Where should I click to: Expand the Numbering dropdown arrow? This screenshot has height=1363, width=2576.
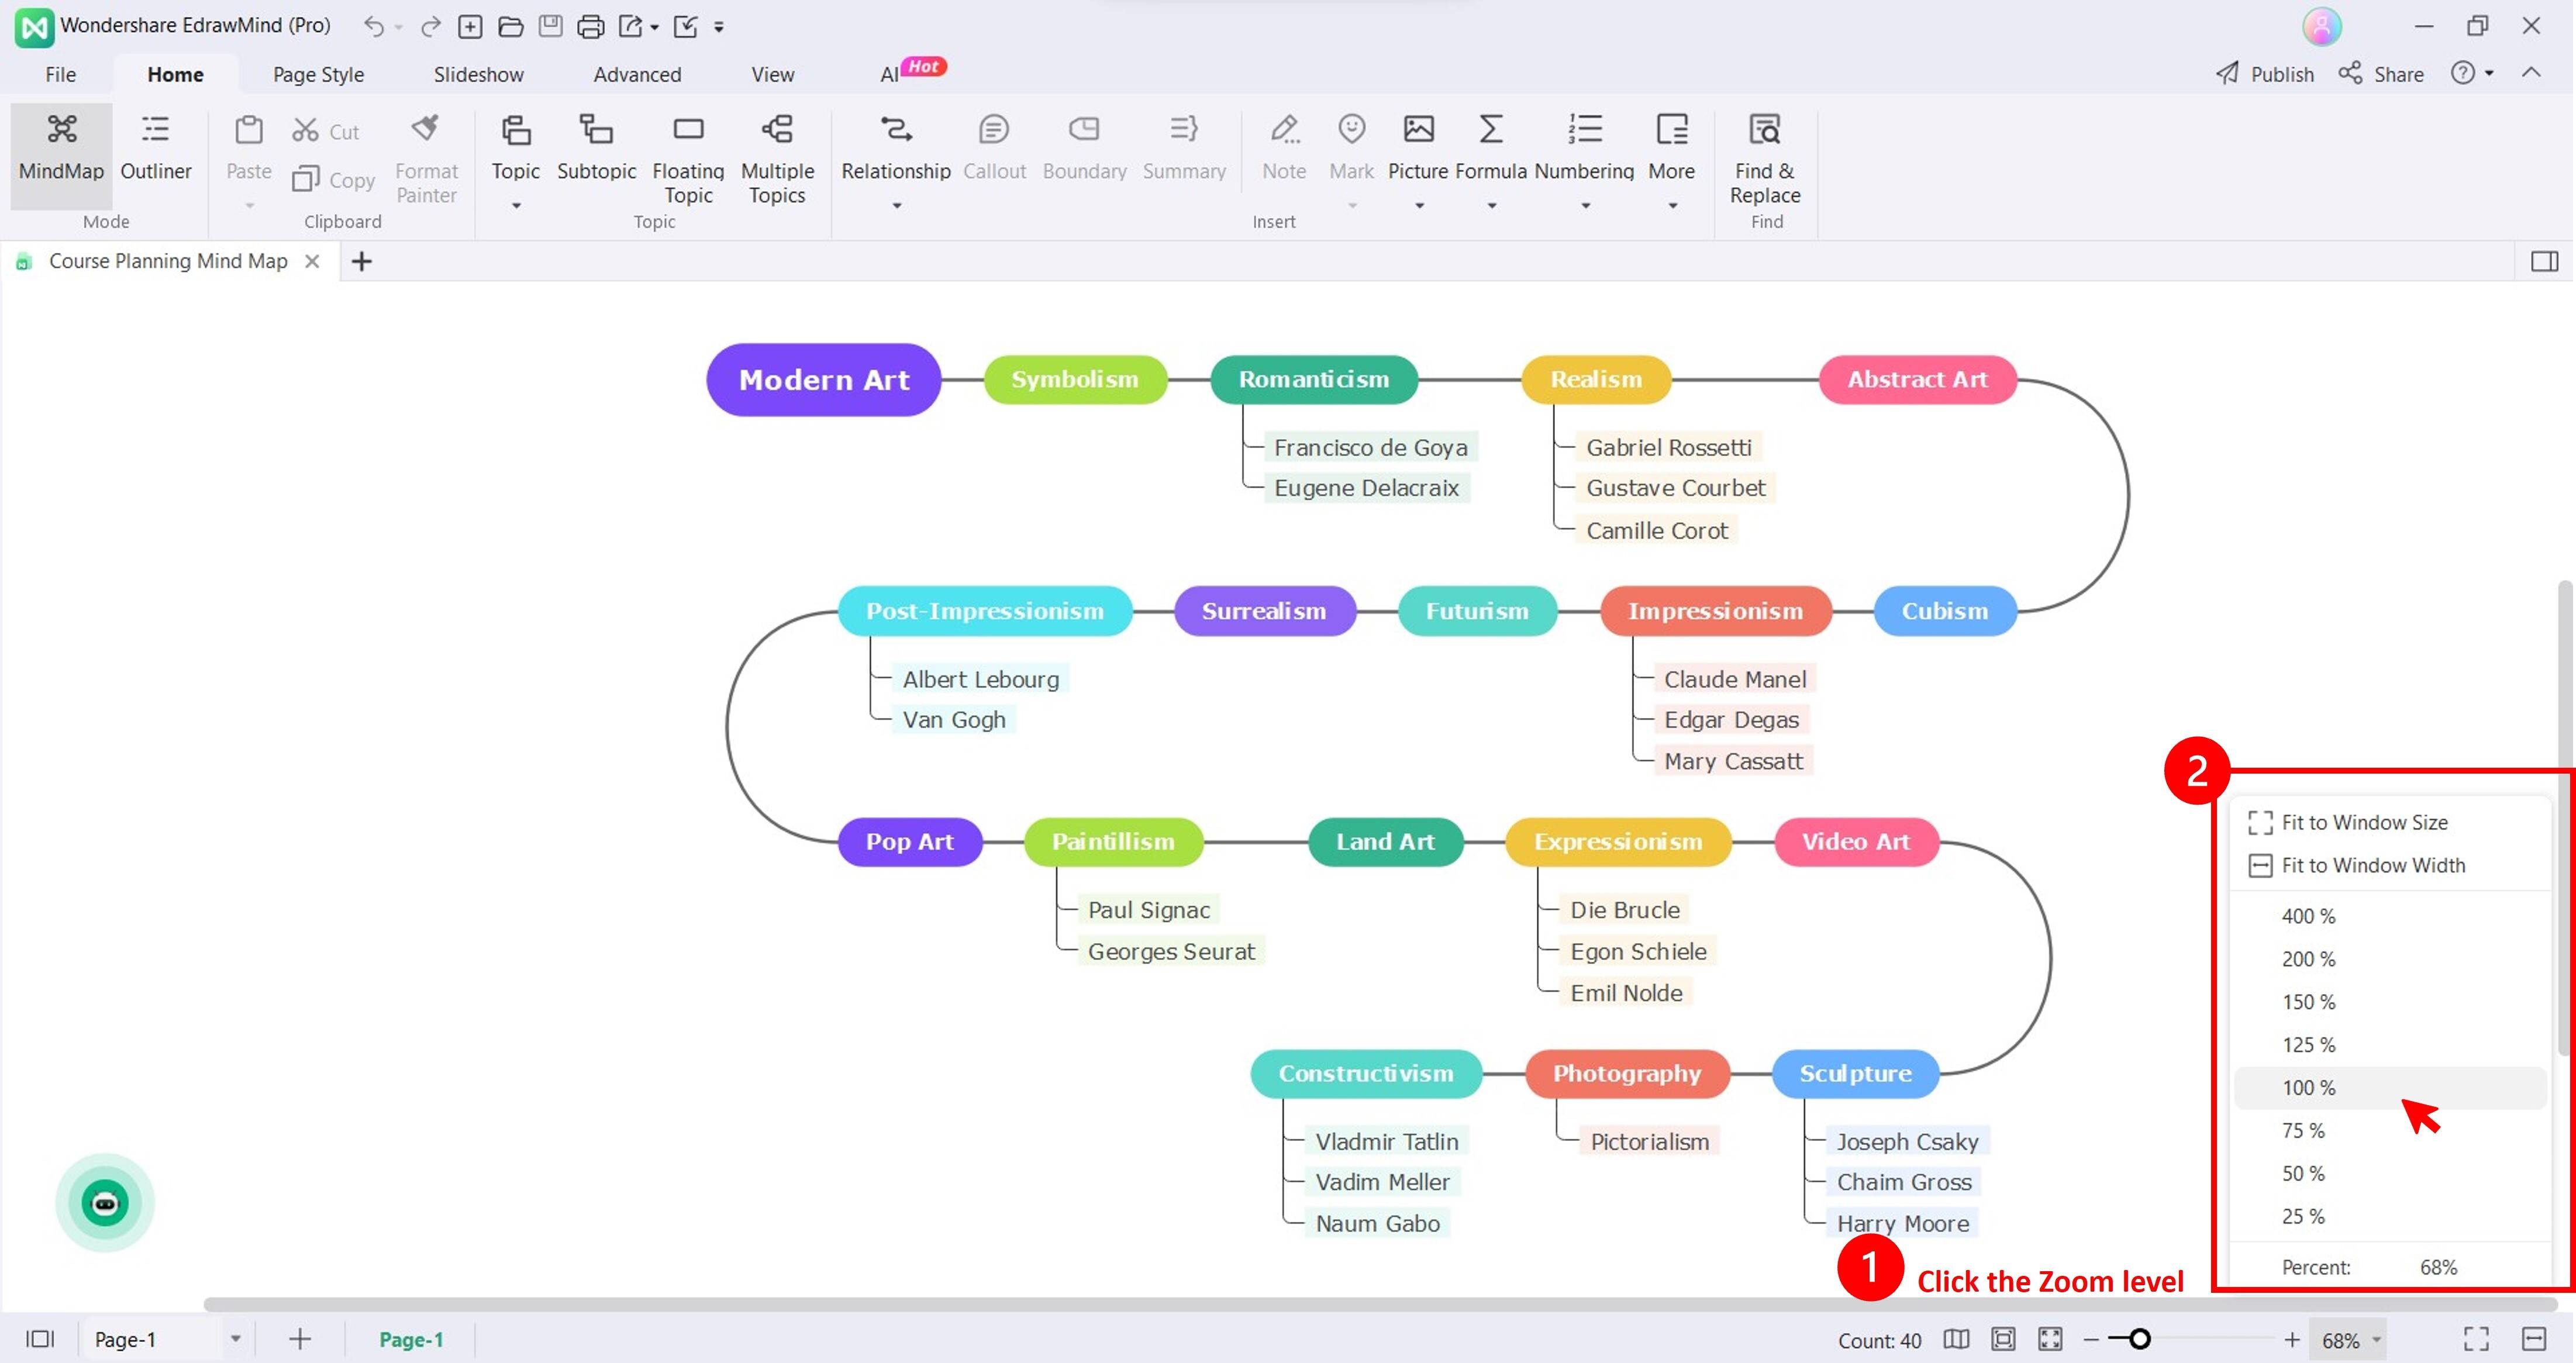tap(1585, 206)
